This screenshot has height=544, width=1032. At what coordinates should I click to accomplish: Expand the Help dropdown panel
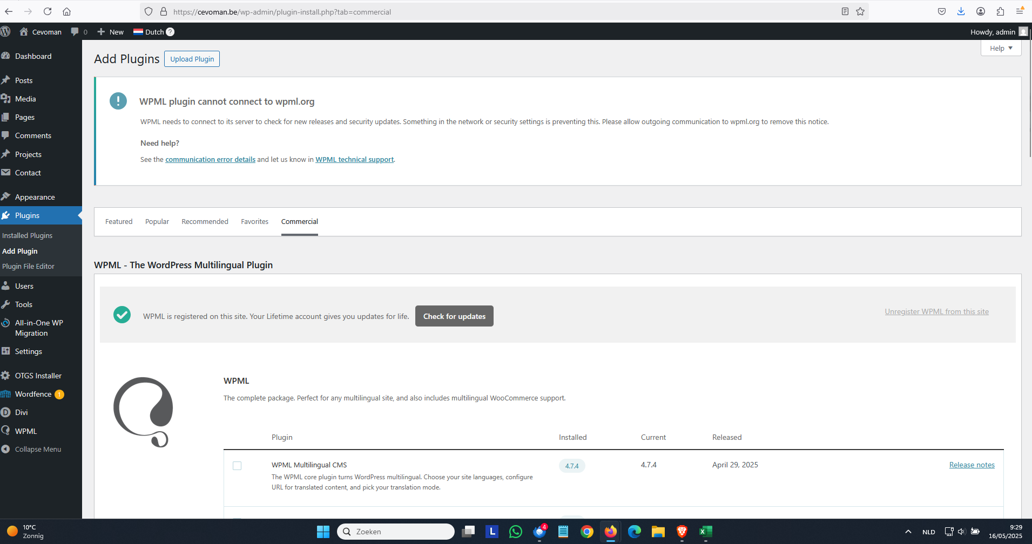(x=1001, y=48)
